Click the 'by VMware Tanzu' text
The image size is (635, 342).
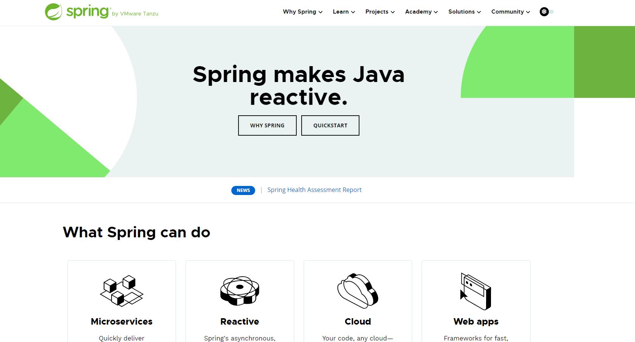click(135, 14)
